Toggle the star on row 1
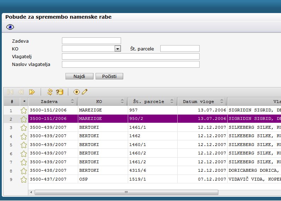This screenshot has width=281, height=201. tap(24, 110)
